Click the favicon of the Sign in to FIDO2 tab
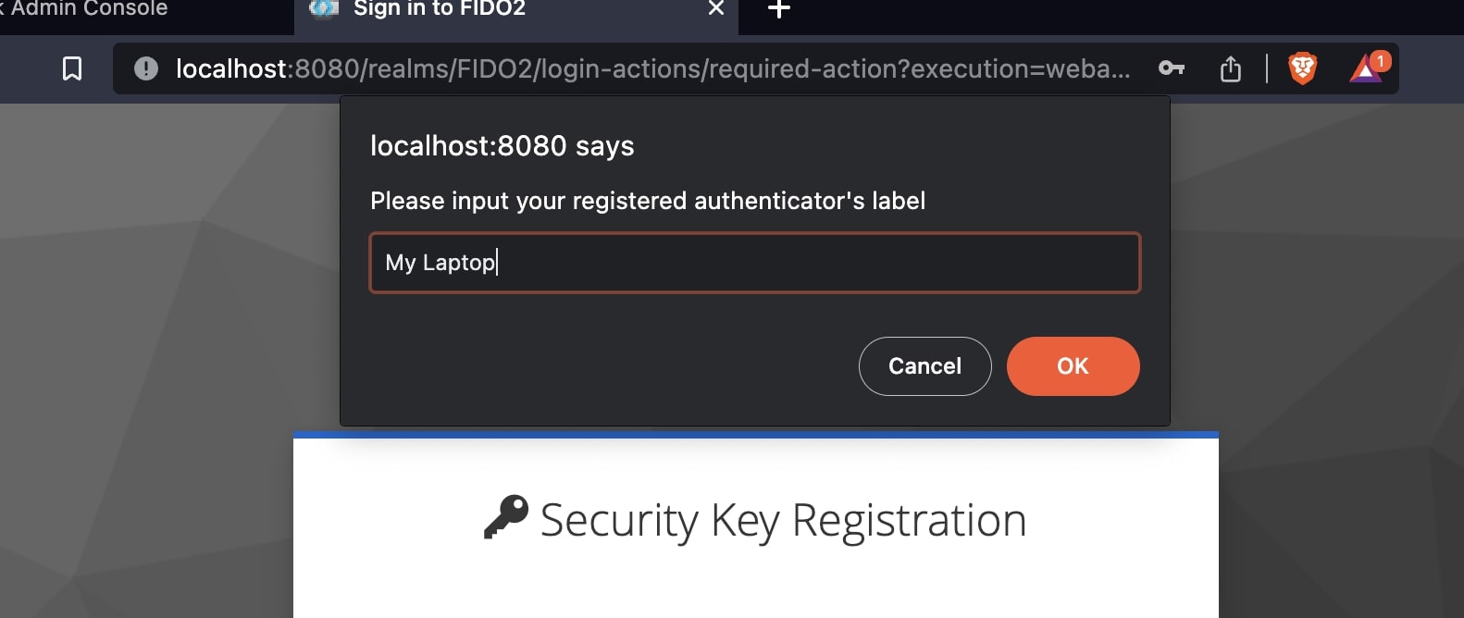The width and height of the screenshot is (1464, 618). 324,8
